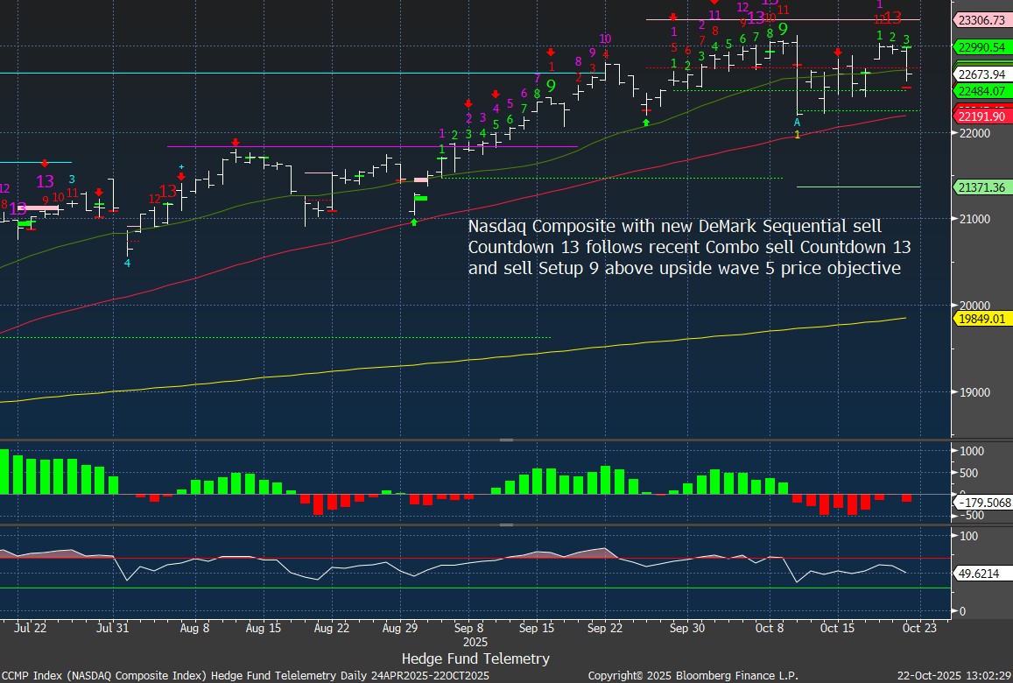This screenshot has height=683, width=1013.
Task: Click the large green 9 near Oct 8
Action: 783,30
